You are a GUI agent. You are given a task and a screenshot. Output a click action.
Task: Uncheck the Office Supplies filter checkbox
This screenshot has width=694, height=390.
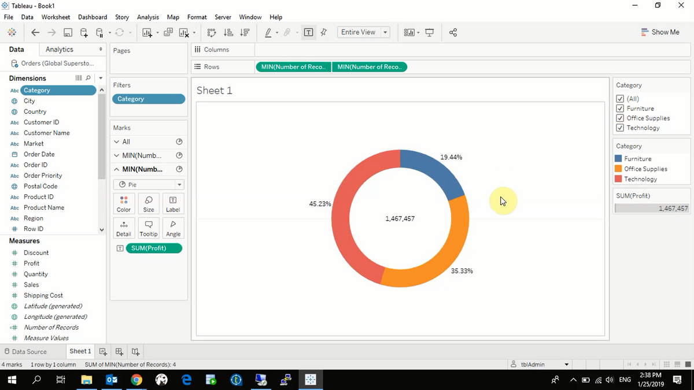coord(620,118)
